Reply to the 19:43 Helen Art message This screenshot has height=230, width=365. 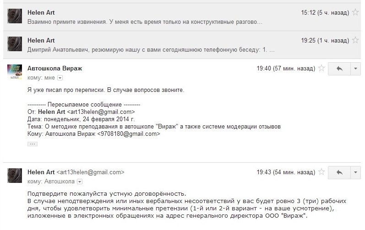[x=339, y=172]
